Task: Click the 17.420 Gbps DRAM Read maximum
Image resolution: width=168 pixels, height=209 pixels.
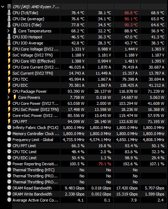Action: point(127,188)
